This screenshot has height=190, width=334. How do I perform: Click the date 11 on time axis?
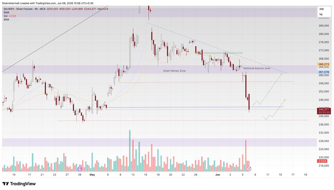click(268, 175)
